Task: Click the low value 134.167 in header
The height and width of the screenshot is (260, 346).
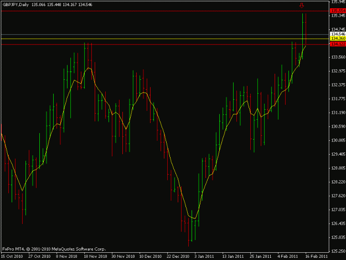Action: pos(69,4)
